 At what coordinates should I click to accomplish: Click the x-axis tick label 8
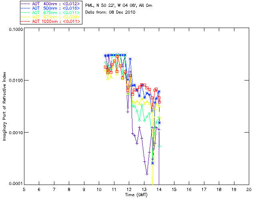click(69, 190)
